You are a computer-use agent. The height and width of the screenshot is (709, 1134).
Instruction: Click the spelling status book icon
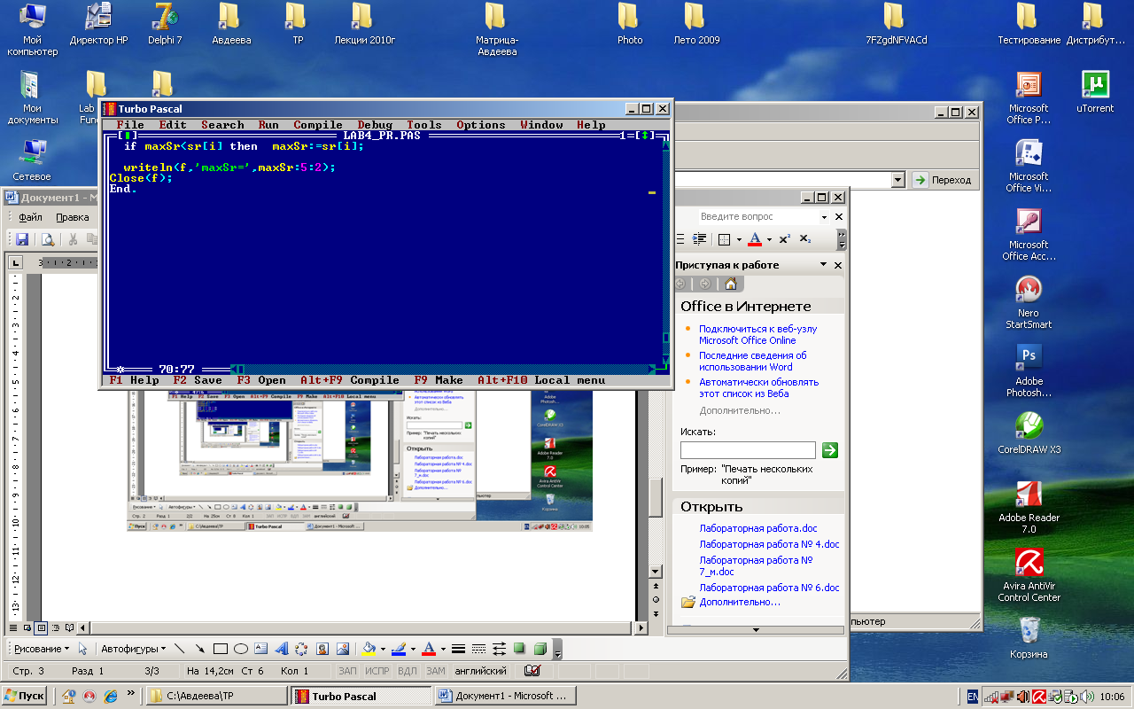point(532,671)
